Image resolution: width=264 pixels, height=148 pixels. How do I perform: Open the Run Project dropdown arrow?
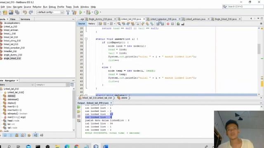84,12
